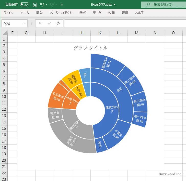
Task: Click the Undo arrow icon
Action: [42, 5]
